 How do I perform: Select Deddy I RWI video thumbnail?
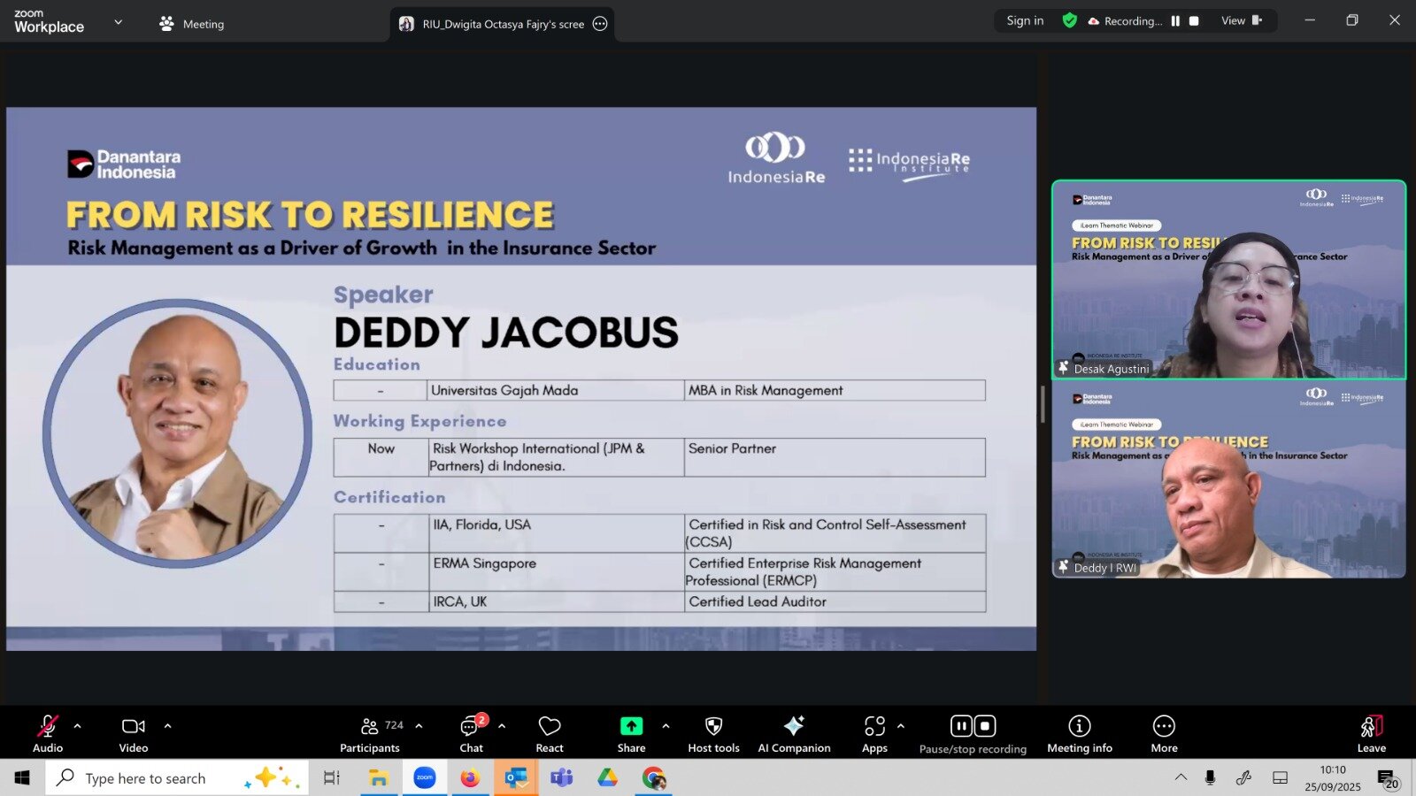point(1228,480)
